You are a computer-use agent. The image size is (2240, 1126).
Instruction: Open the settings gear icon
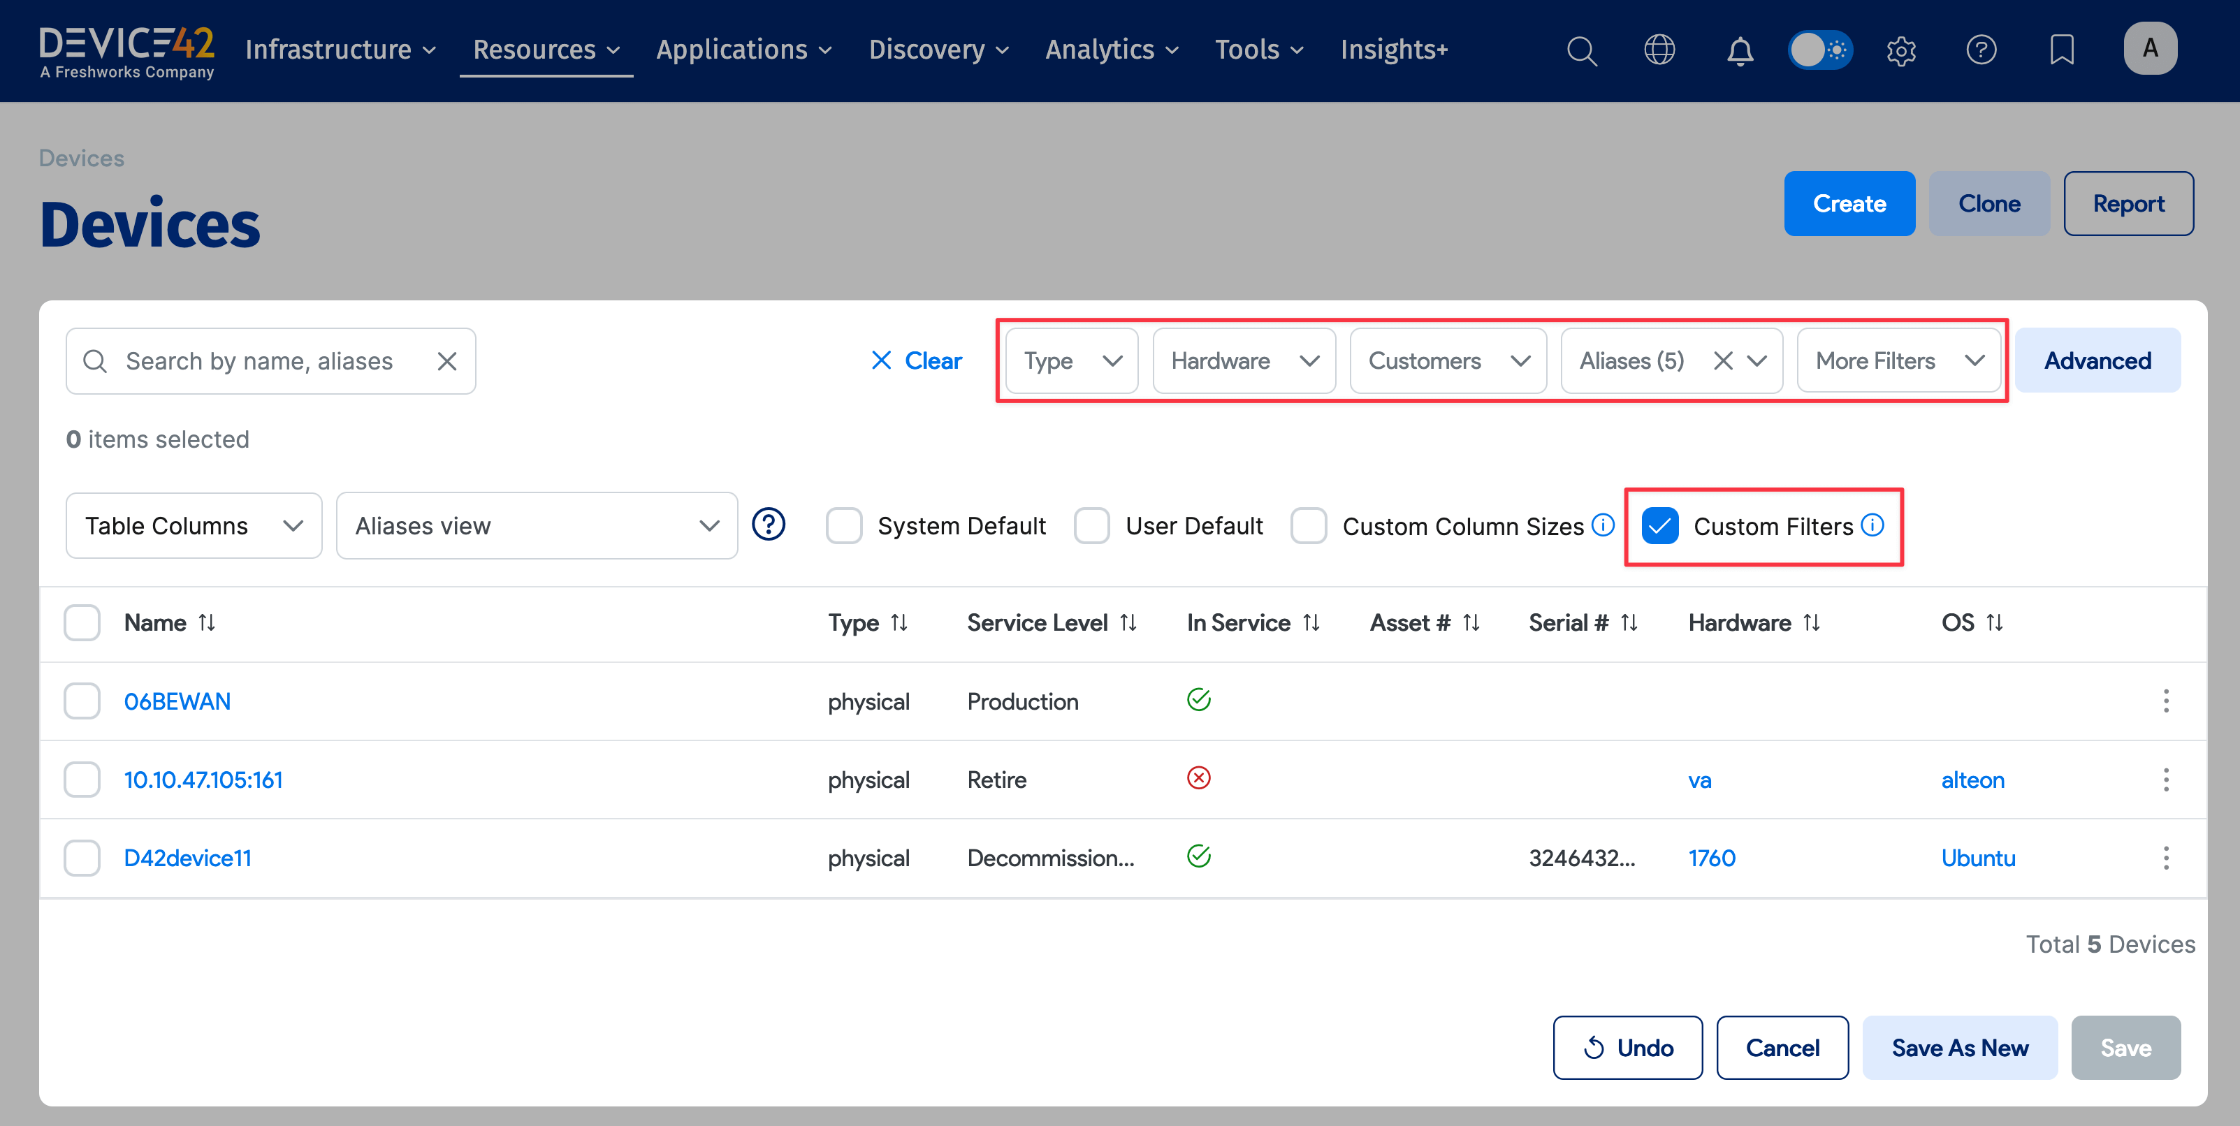point(1901,50)
